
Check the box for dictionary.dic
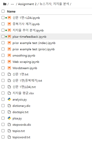(x=3, y=106)
